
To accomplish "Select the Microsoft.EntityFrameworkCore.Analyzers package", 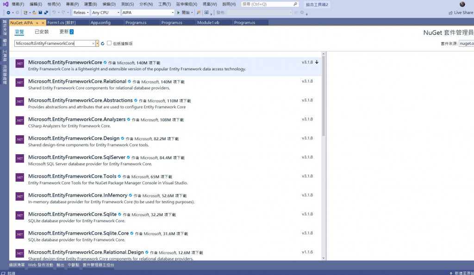I will (166, 122).
